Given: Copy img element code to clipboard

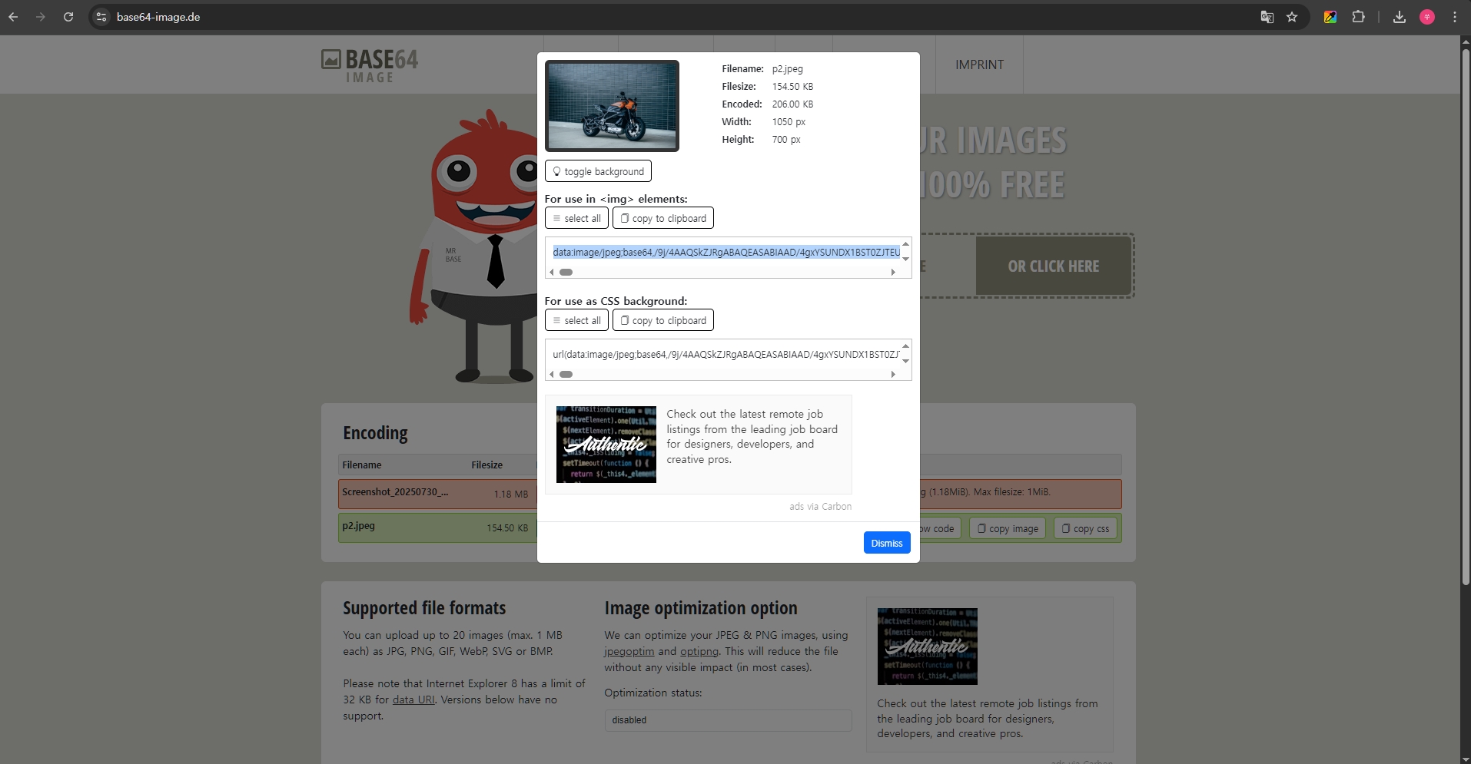Looking at the screenshot, I should [x=663, y=218].
